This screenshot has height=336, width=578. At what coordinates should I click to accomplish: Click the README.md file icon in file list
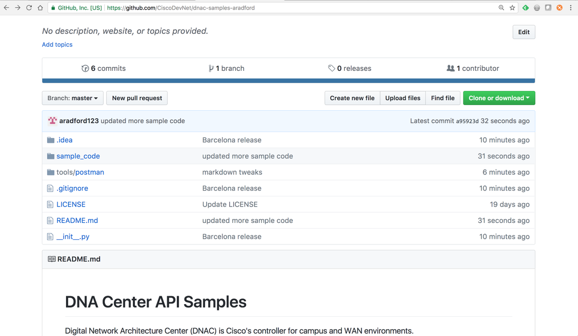(x=50, y=220)
